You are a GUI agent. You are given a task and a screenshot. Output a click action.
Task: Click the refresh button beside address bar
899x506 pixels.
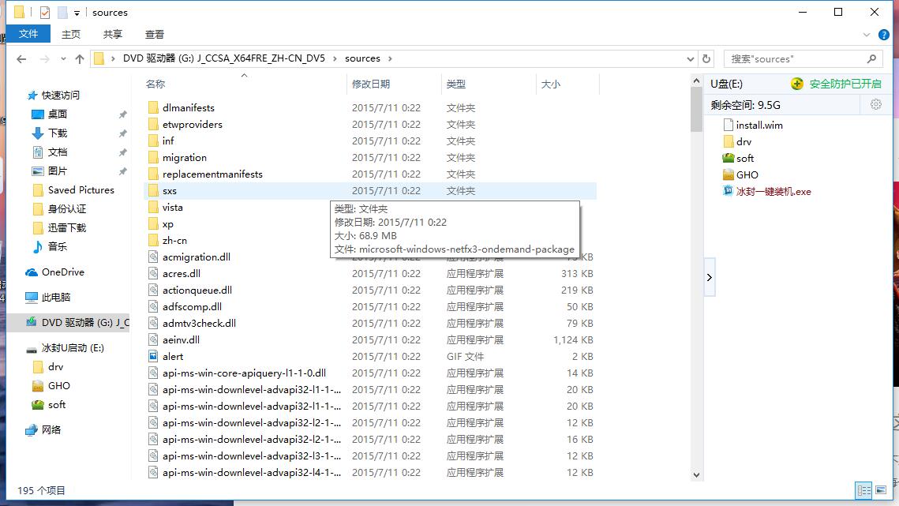pos(706,59)
